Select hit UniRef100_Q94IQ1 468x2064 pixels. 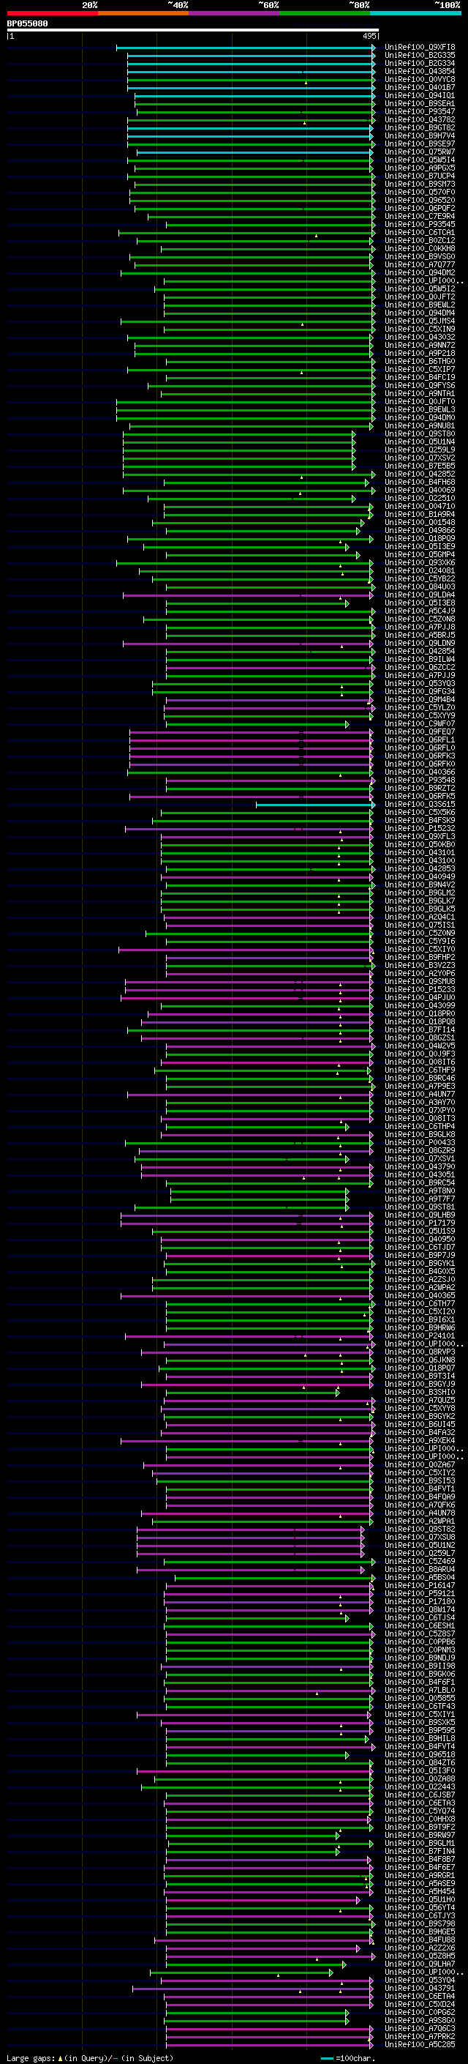coord(419,95)
